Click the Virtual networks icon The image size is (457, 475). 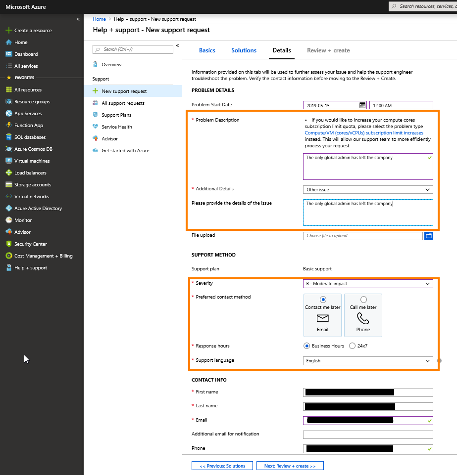[x=9, y=196]
